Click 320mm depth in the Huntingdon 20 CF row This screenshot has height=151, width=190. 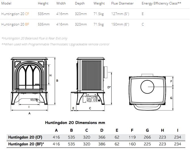tap(81, 14)
